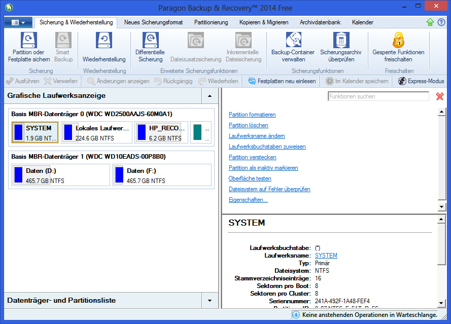Expand the Datenträger- und Partitionsliste panel
The height and width of the screenshot is (324, 451).
click(x=210, y=301)
